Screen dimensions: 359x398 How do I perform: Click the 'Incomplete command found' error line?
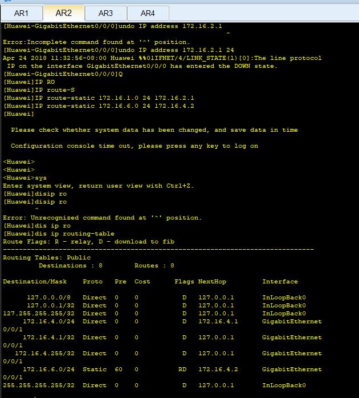(96, 42)
